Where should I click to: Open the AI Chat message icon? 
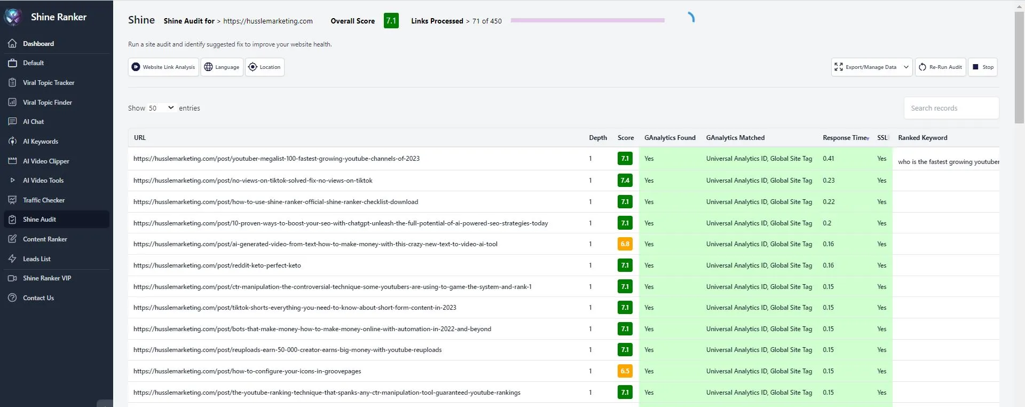pos(12,122)
